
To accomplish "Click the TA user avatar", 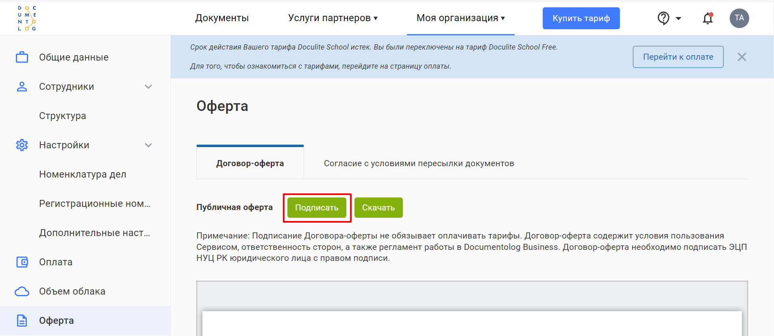I will [x=739, y=18].
